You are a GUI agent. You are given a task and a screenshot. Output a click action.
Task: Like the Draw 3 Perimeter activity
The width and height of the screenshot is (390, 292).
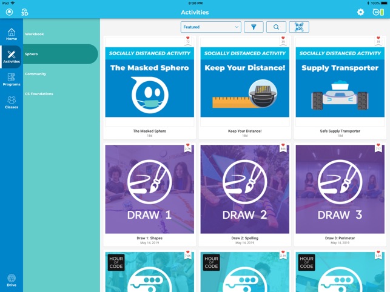click(378, 147)
